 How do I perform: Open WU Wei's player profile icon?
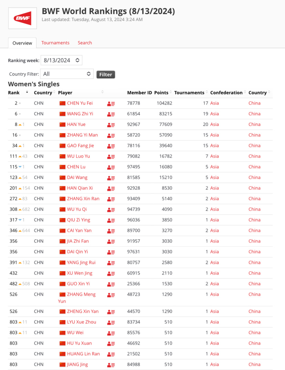(111, 333)
